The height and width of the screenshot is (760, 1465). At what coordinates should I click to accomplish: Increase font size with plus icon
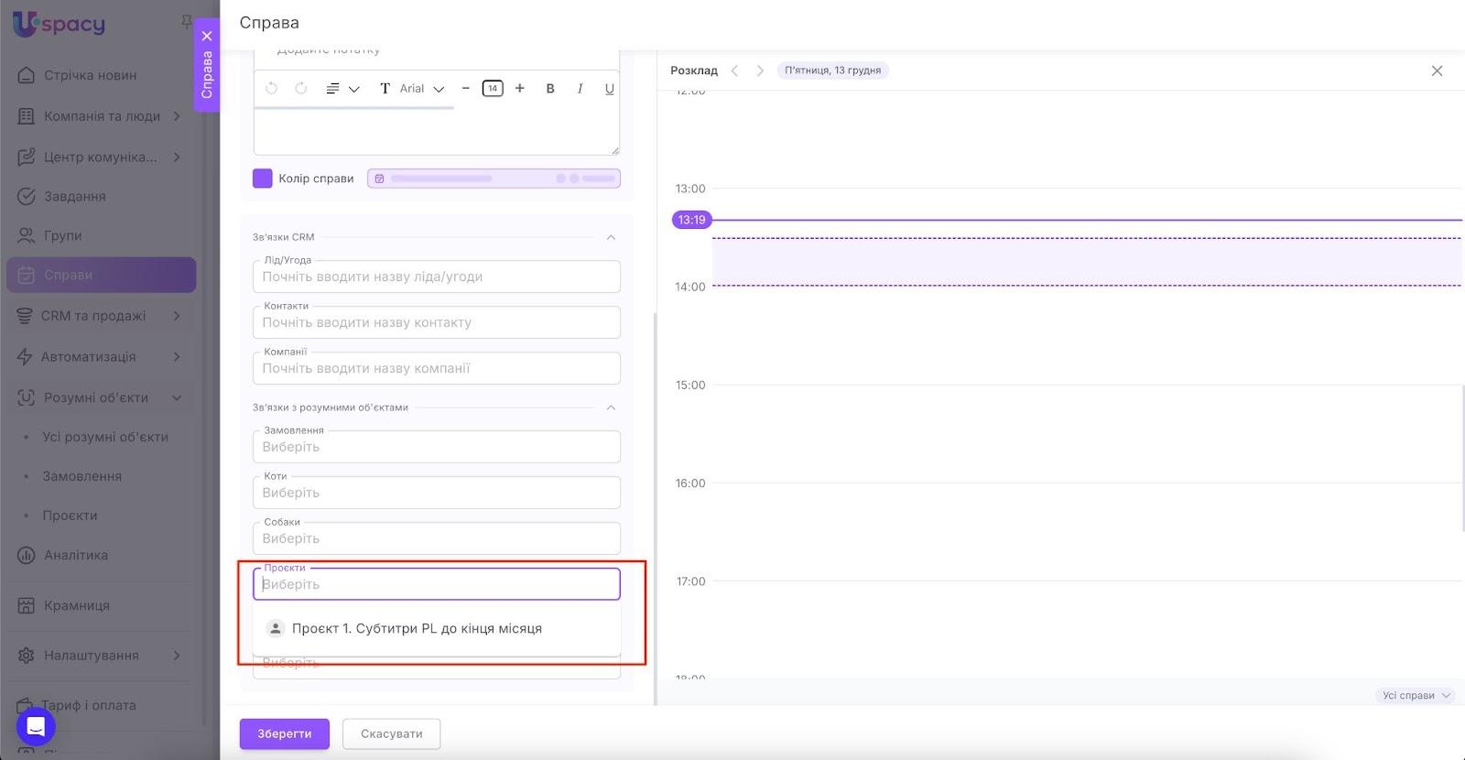(520, 89)
